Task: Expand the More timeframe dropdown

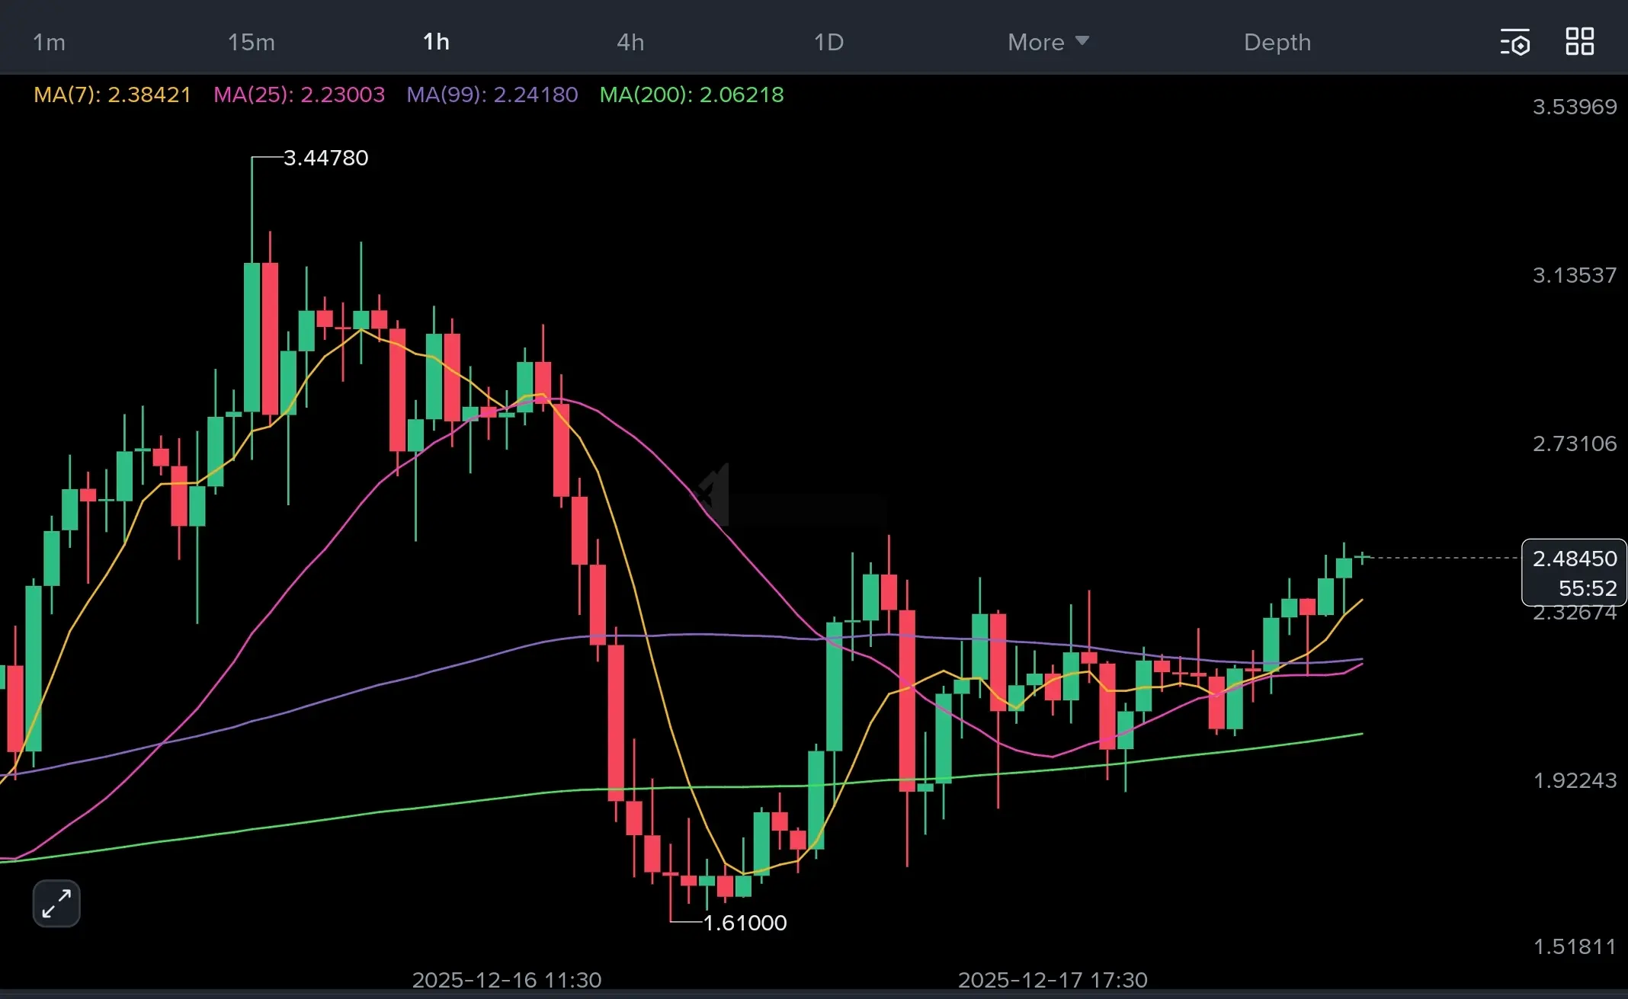Action: coord(1048,42)
